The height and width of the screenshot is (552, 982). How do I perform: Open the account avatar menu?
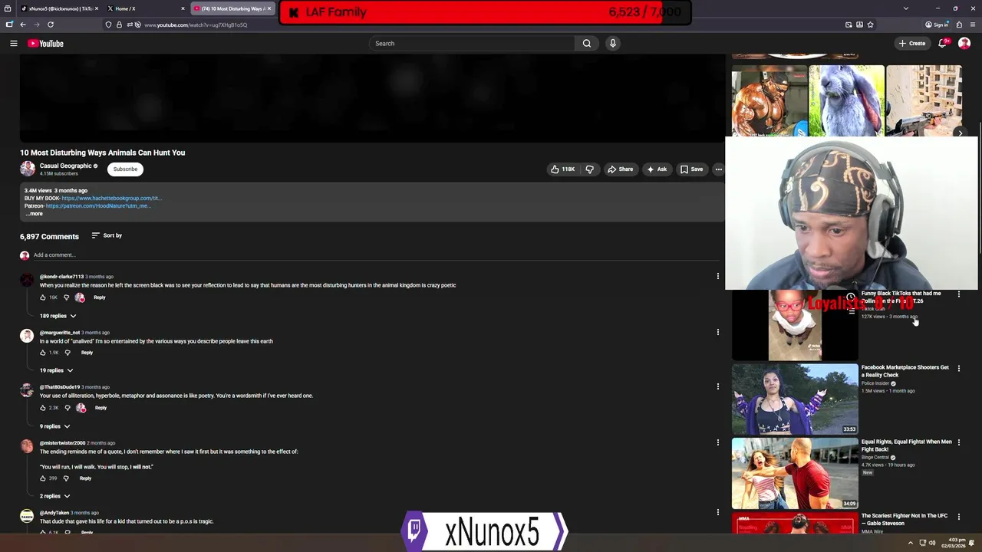pos(964,44)
